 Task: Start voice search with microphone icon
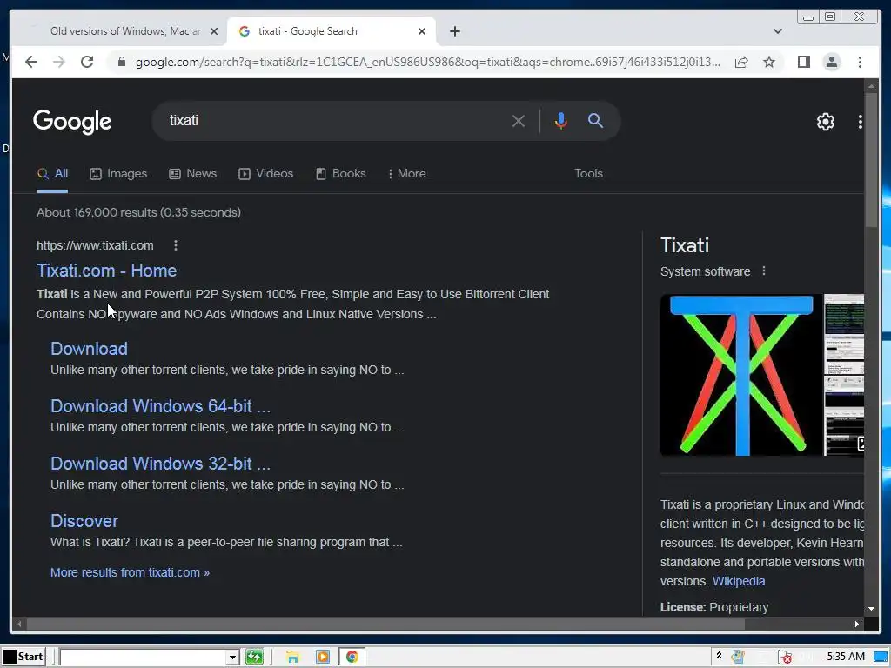(x=561, y=120)
